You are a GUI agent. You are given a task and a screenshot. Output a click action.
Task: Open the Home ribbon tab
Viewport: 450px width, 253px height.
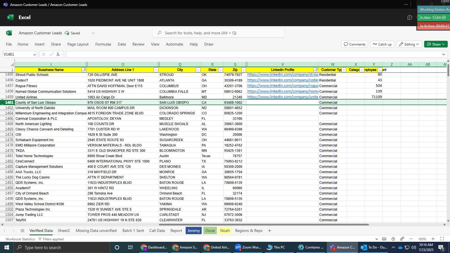coord(23,44)
